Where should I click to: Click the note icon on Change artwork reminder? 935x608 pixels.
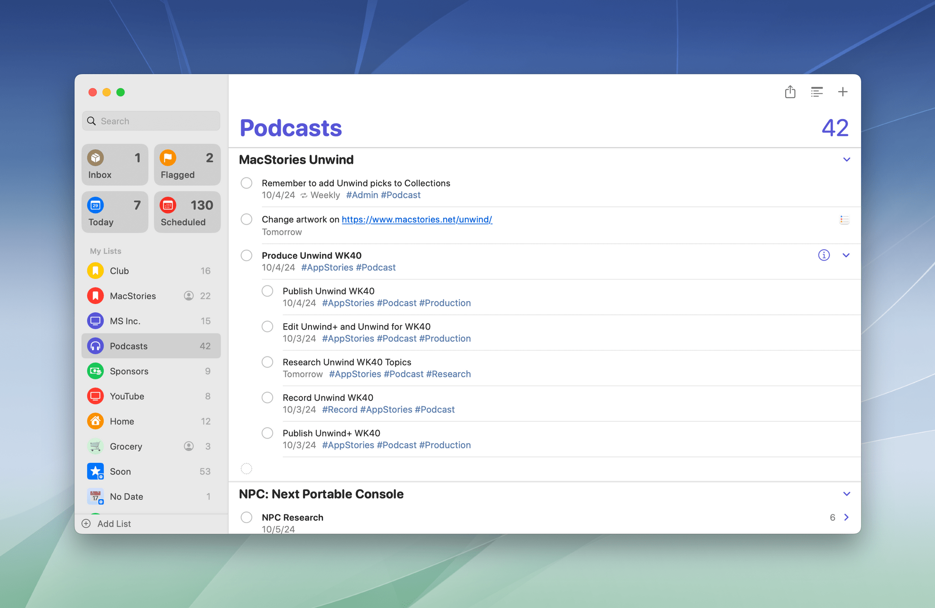click(x=844, y=220)
